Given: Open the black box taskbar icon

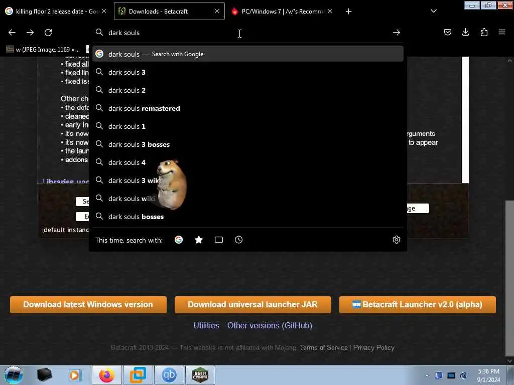Looking at the screenshot, I should (x=45, y=375).
